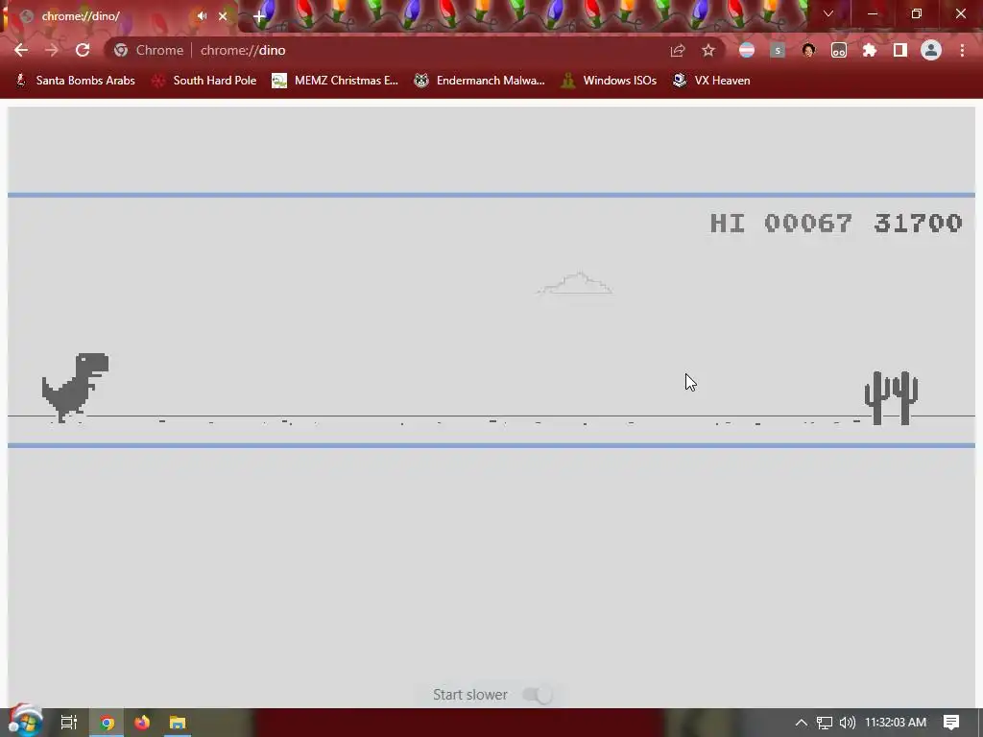Screen dimensions: 983x737
Task: Open Task View on the taskbar
Action: pyautogui.click(x=69, y=723)
